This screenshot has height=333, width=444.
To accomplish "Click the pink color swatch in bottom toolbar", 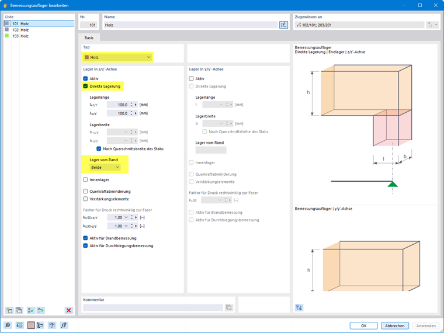I will coord(31,325).
